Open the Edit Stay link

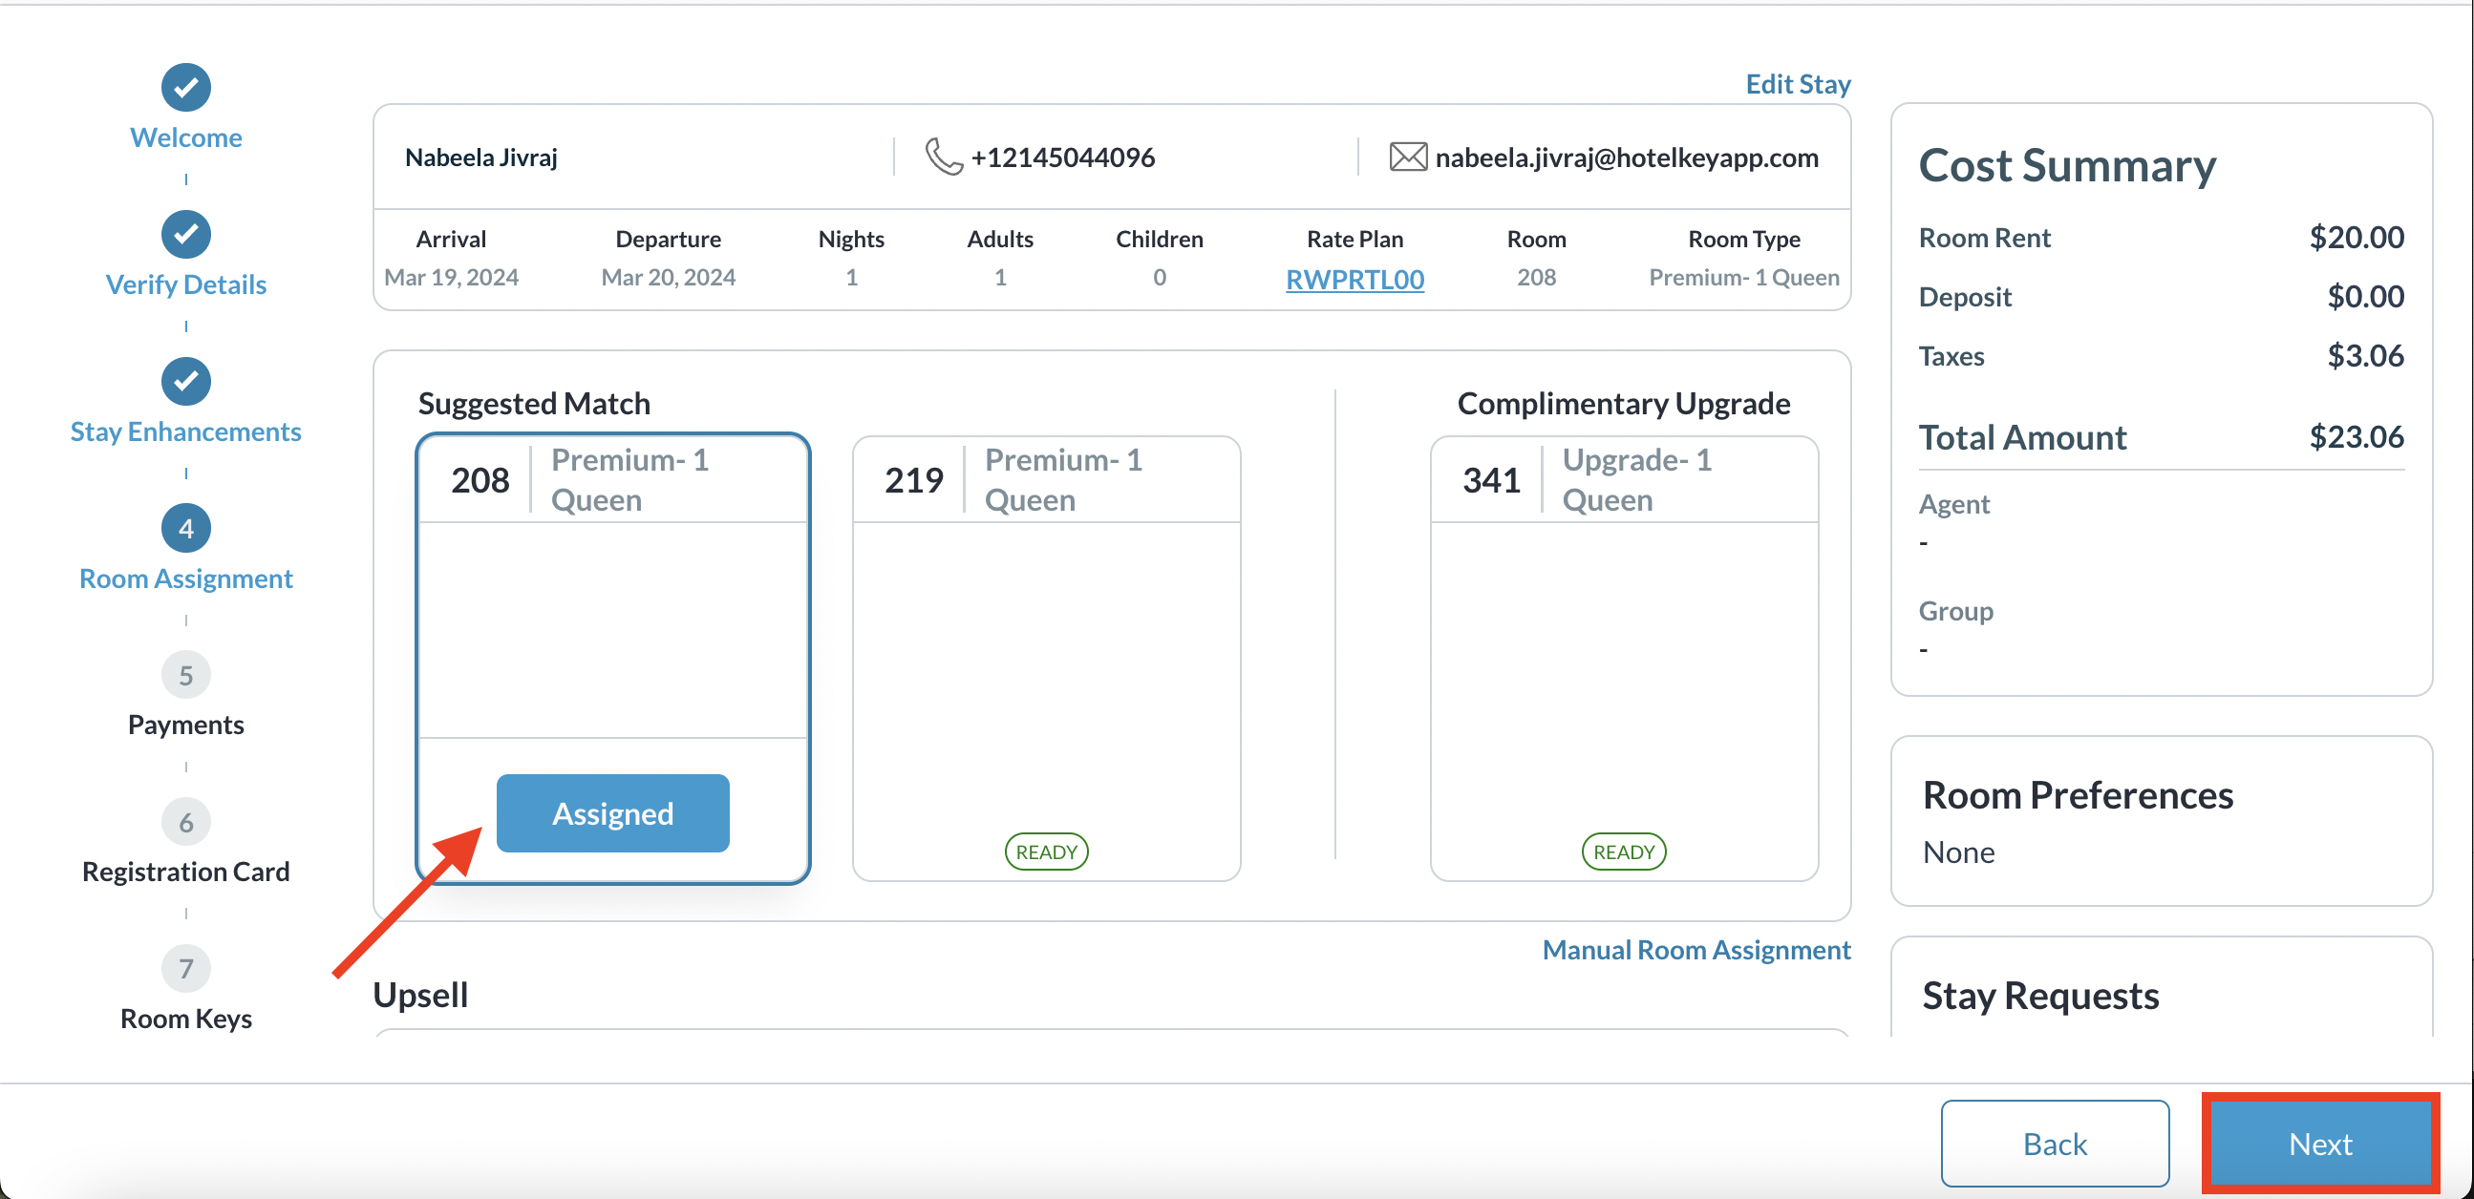tap(1797, 84)
